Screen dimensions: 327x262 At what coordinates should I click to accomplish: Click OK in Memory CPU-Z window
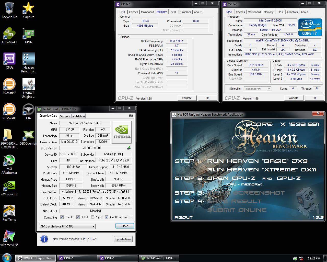[207, 98]
